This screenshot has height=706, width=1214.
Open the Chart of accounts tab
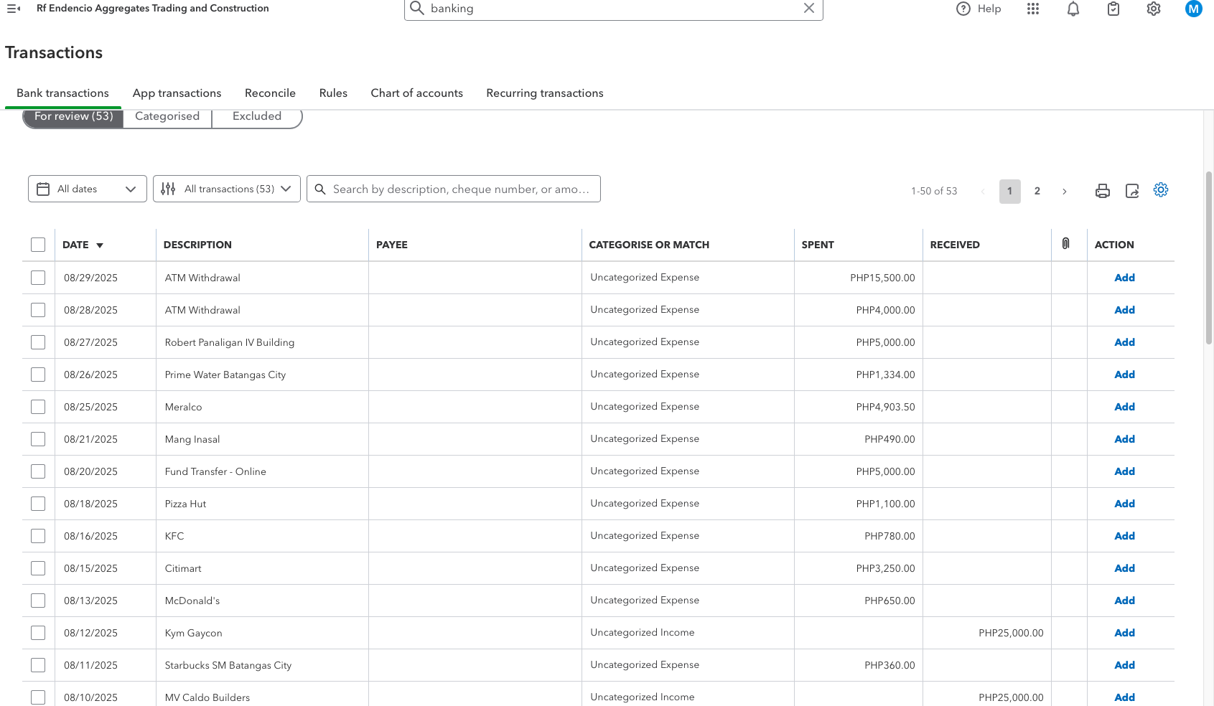tap(416, 93)
